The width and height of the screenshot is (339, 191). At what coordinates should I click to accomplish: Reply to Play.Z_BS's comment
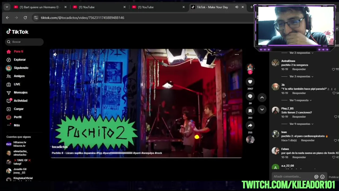point(299,117)
